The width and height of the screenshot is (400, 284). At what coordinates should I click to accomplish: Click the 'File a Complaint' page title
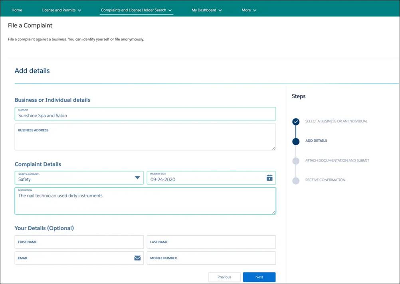click(x=30, y=25)
